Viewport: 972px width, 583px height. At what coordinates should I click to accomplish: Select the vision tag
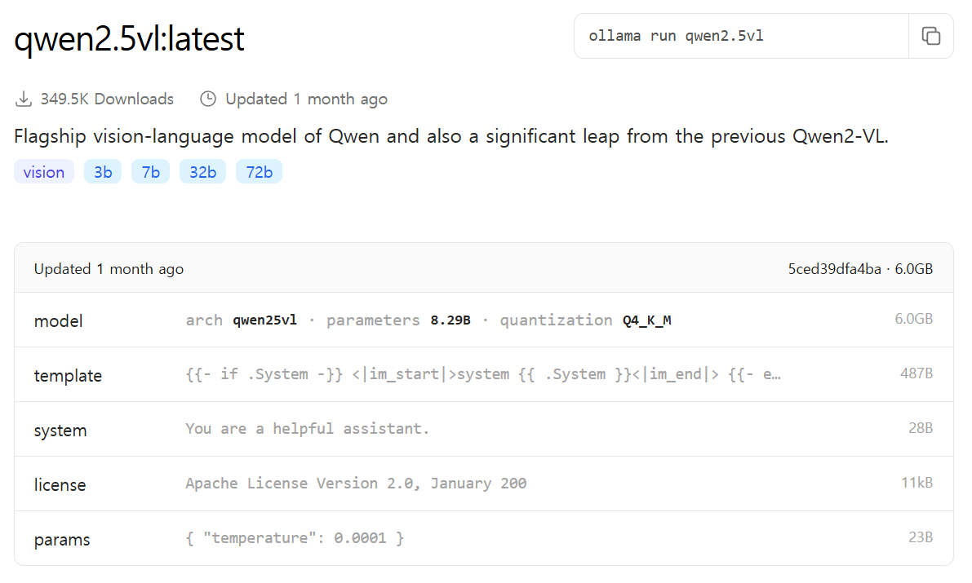(x=44, y=172)
